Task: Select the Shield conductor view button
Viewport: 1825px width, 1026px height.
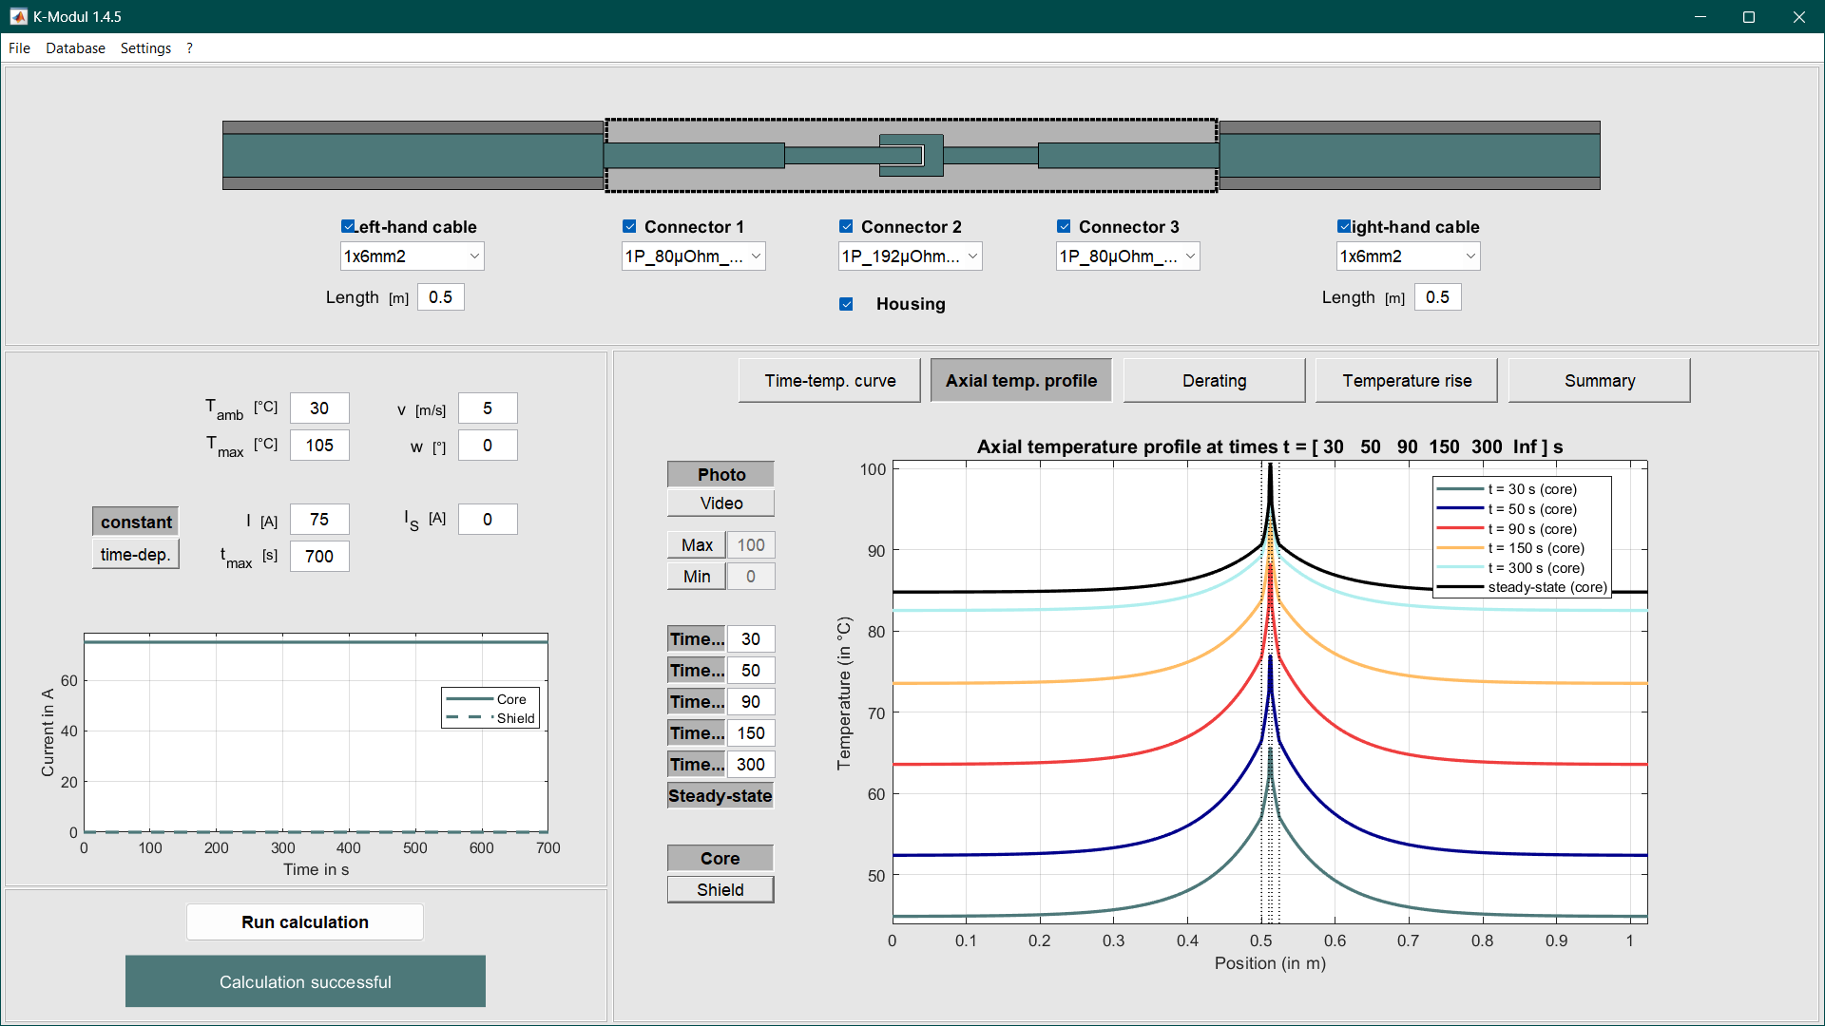Action: pyautogui.click(x=720, y=890)
